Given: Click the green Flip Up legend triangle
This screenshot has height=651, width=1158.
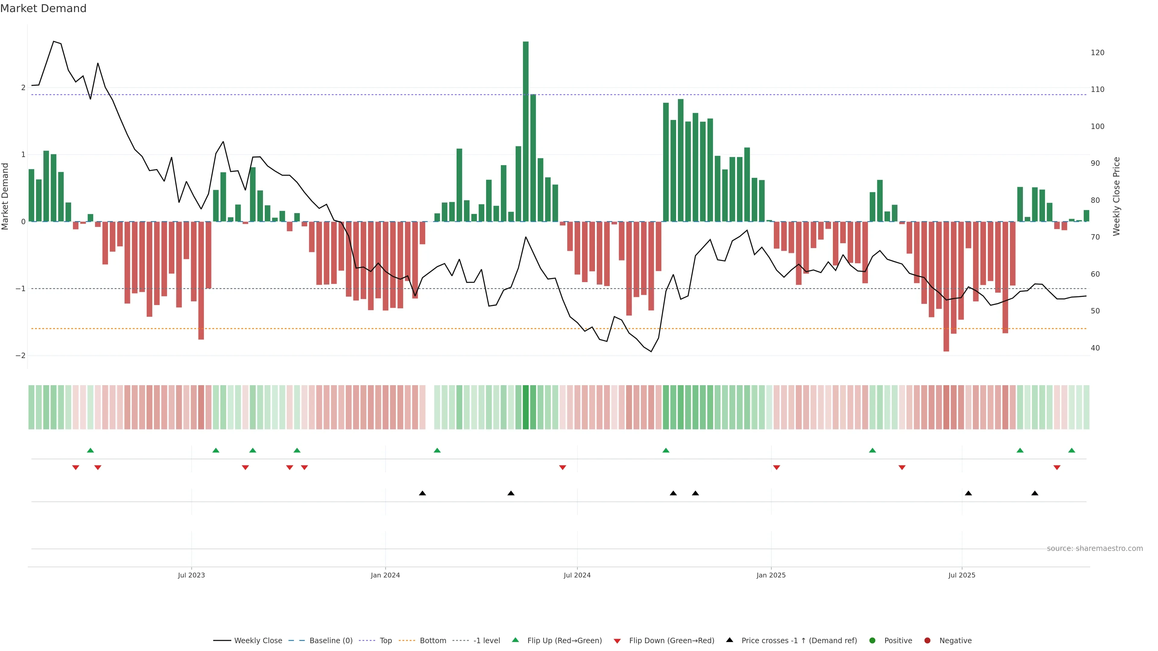Looking at the screenshot, I should click(x=515, y=640).
